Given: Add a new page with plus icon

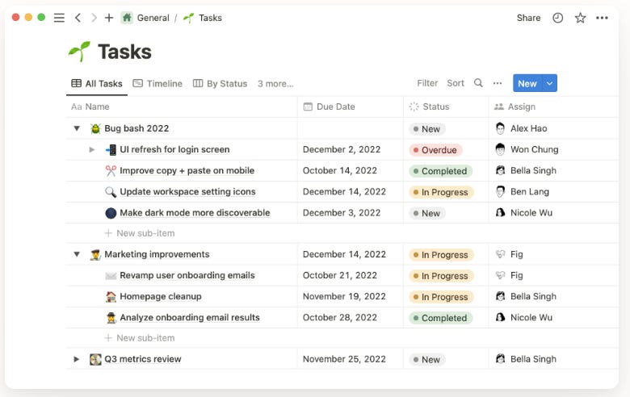Looking at the screenshot, I should (x=109, y=18).
